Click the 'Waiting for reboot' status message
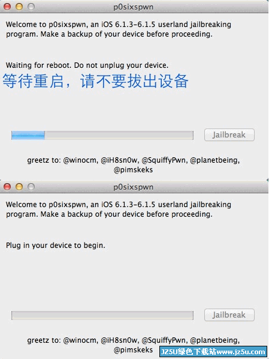This screenshot has height=359, width=269. (87, 65)
